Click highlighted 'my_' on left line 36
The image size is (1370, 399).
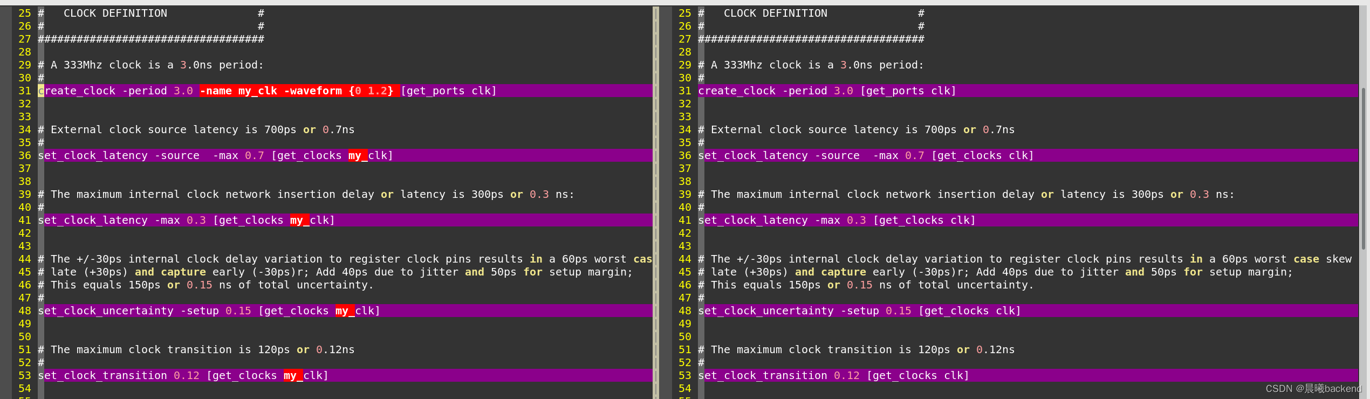point(358,155)
